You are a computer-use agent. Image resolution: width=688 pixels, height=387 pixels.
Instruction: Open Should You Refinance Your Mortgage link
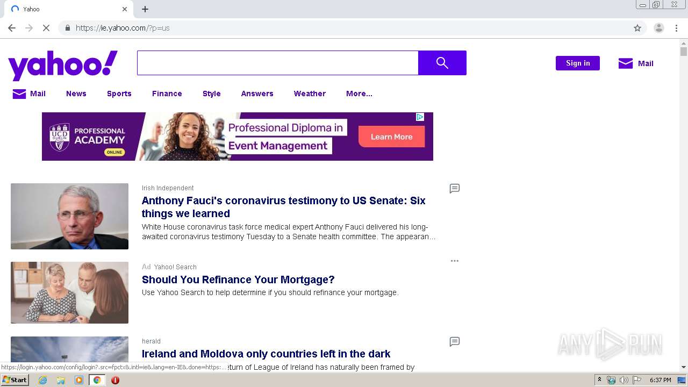click(x=238, y=279)
